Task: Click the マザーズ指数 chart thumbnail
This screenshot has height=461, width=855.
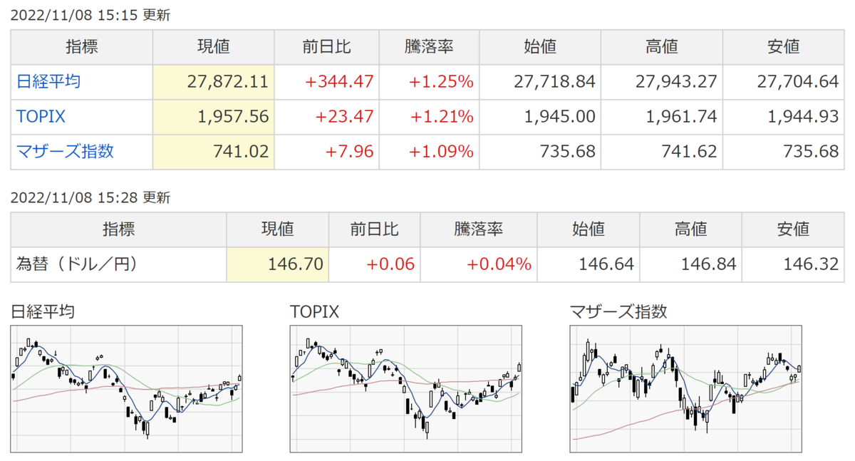Action: click(686, 389)
